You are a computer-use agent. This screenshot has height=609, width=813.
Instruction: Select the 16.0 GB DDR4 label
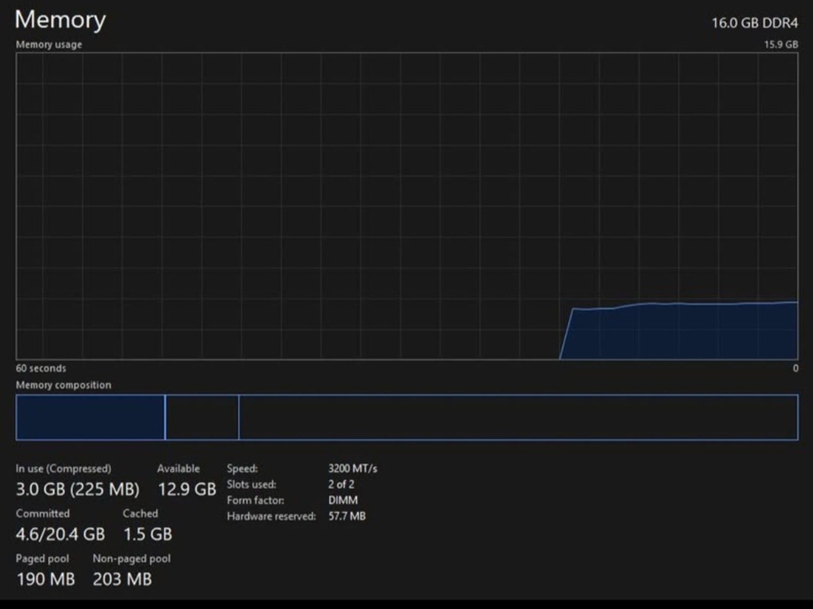tap(754, 23)
